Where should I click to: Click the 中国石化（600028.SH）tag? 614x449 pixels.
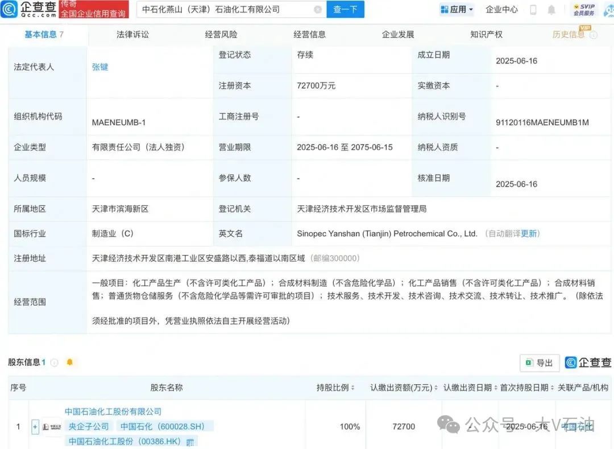pos(164,426)
